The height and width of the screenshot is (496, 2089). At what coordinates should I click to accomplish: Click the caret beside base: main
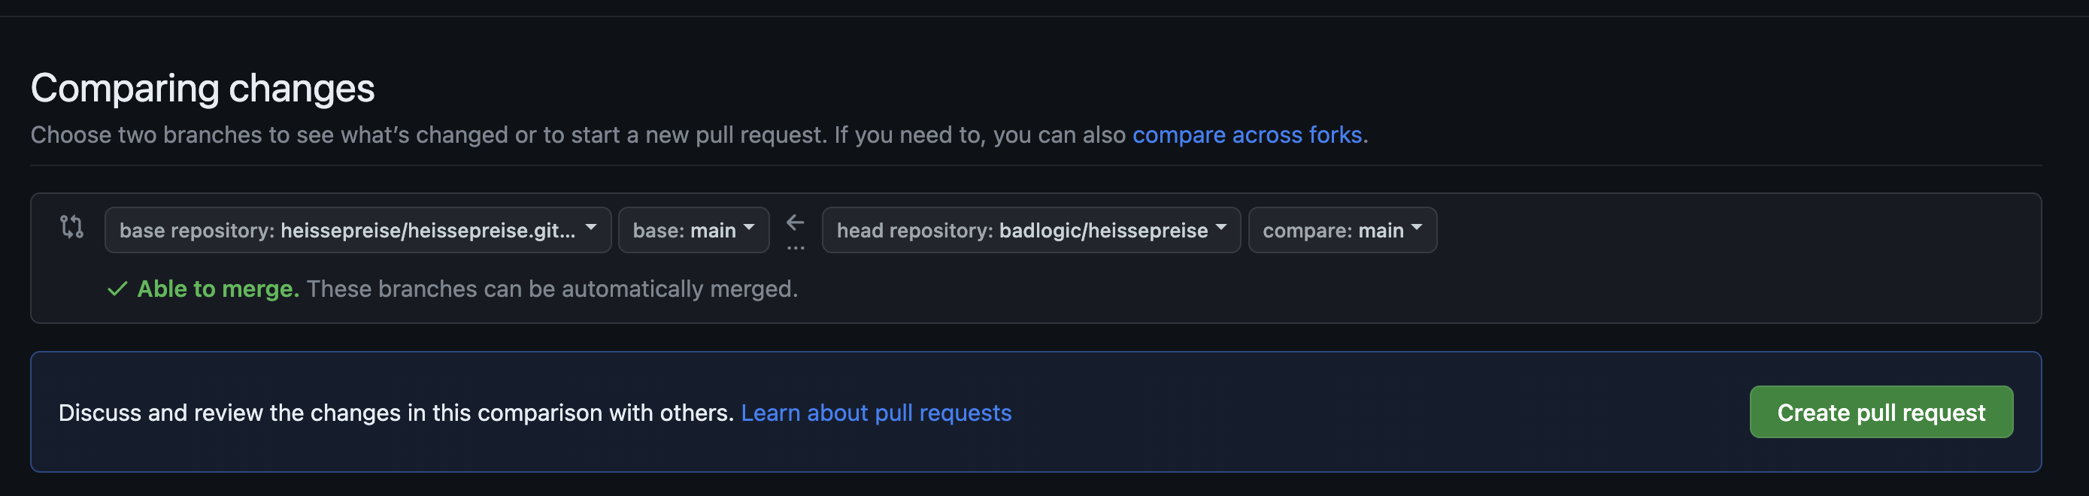tap(748, 228)
